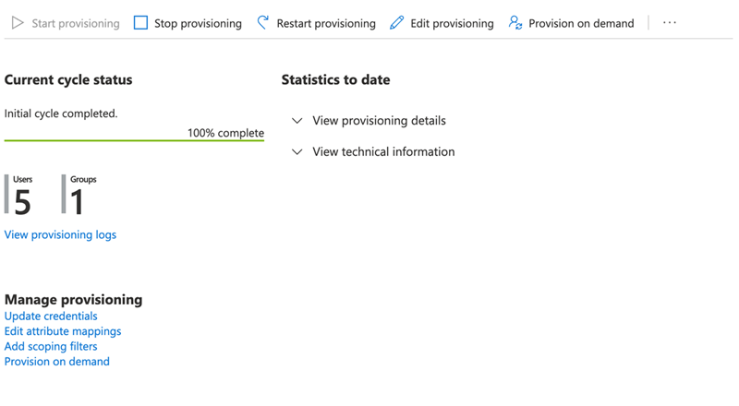739x406 pixels.
Task: Open the Edit attribute mappings link
Action: coord(63,331)
